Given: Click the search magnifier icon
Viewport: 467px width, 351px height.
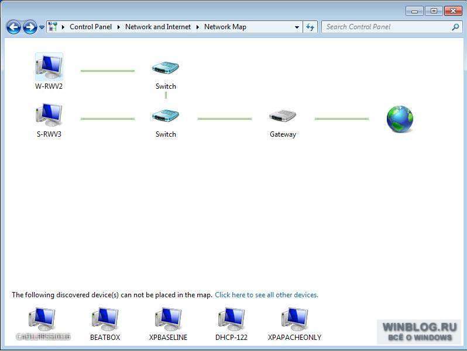Looking at the screenshot, I should tap(455, 27).
